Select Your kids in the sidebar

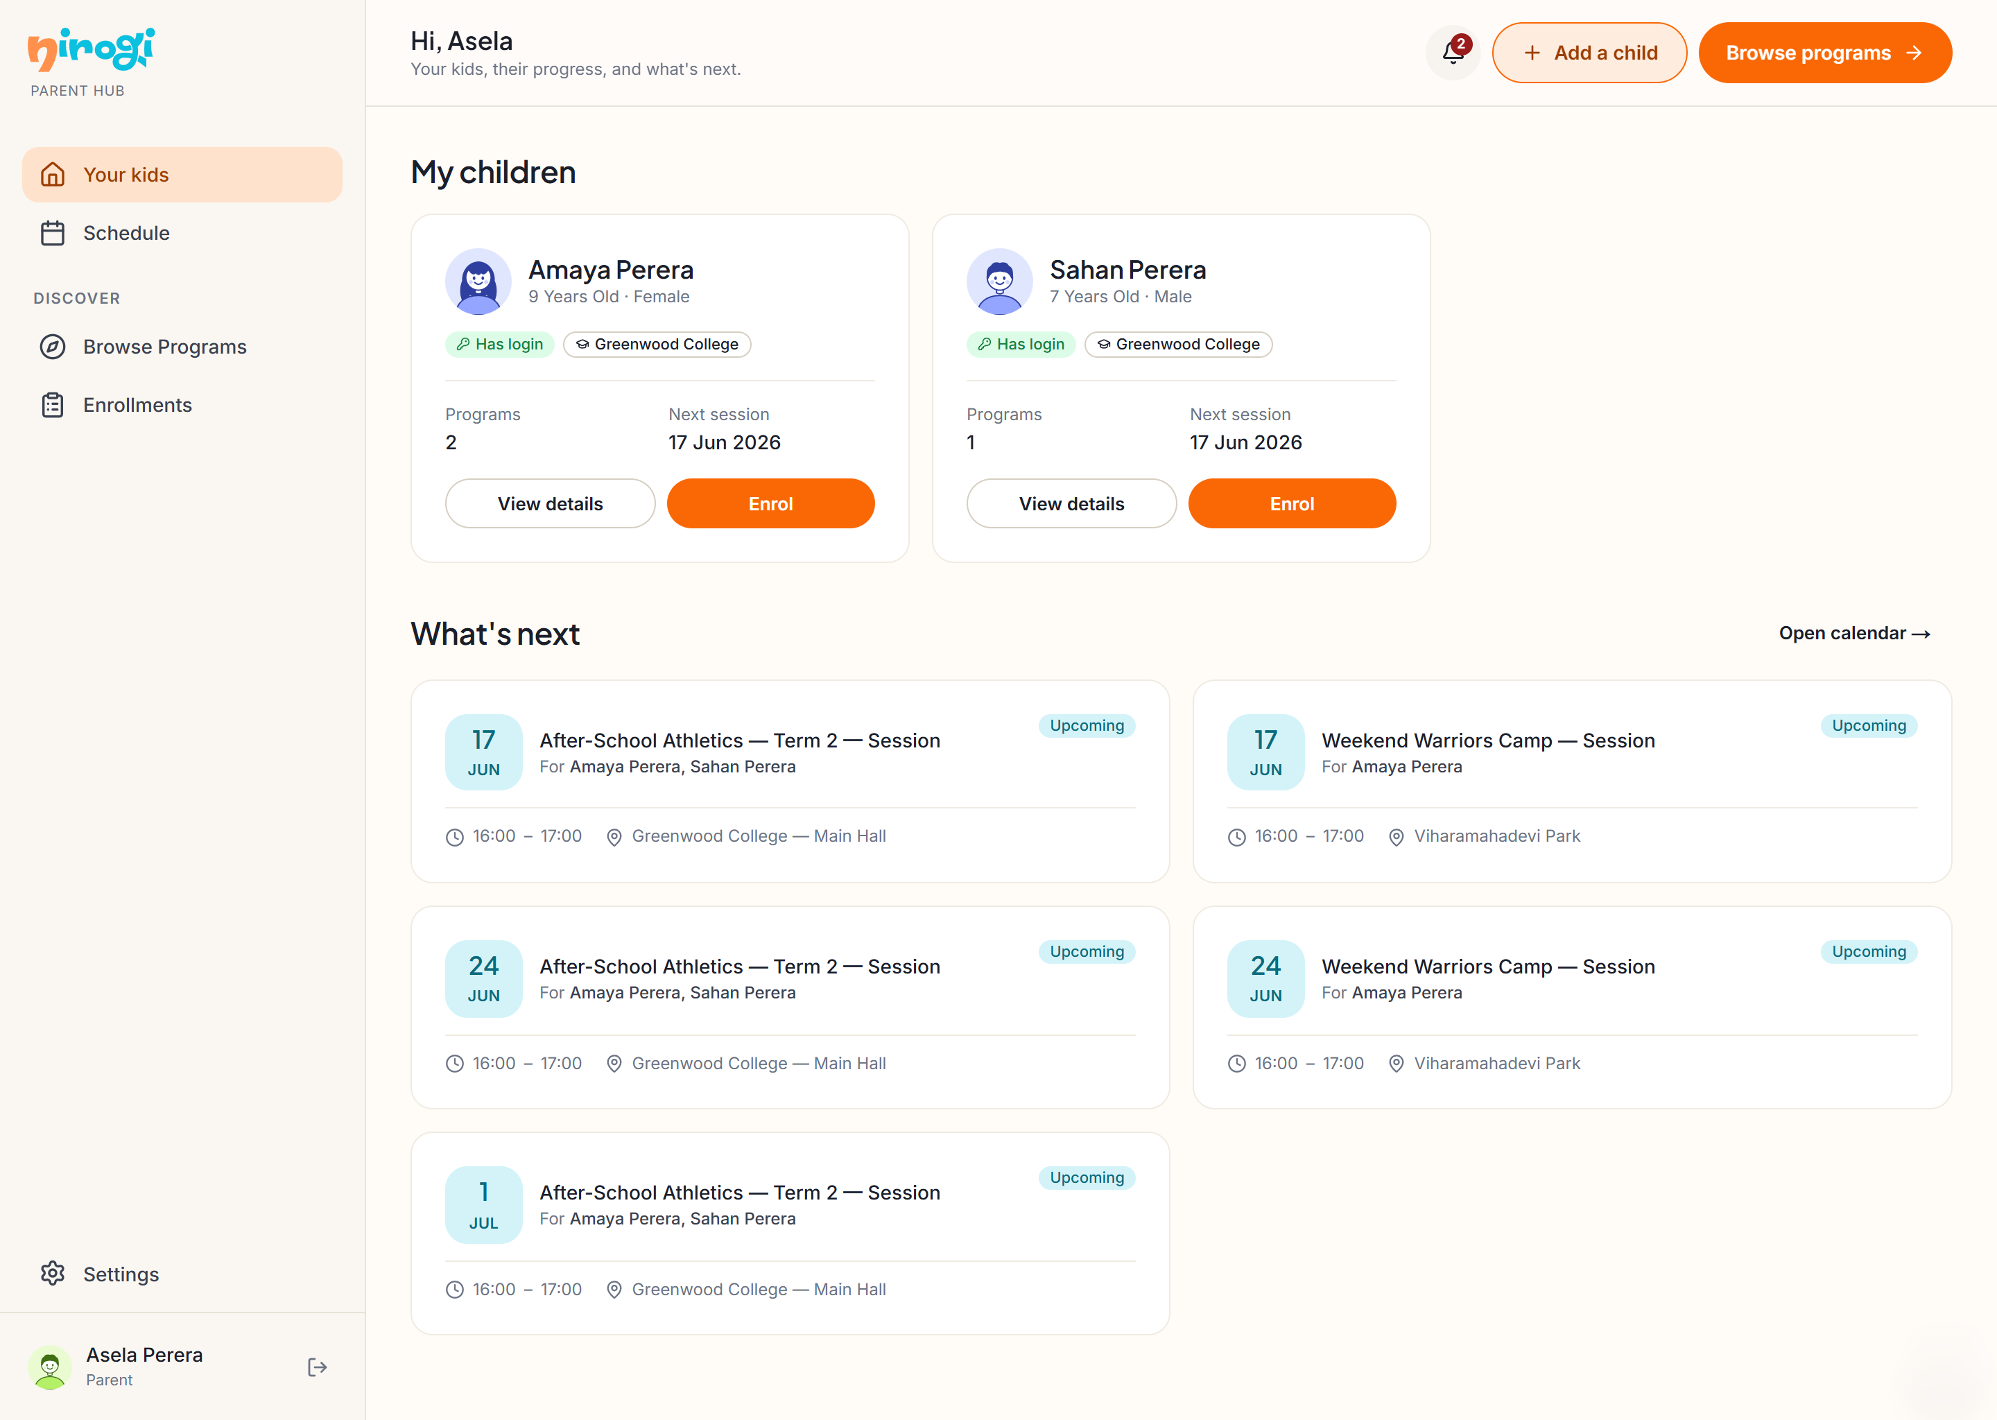tap(182, 175)
